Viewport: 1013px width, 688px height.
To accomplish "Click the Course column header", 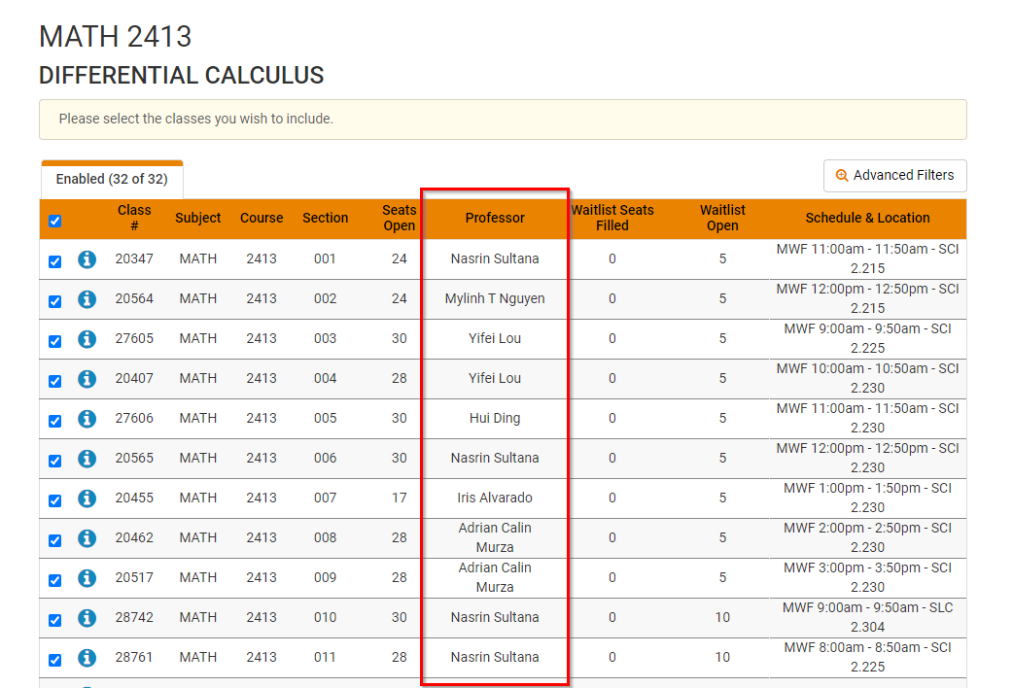I will [x=262, y=218].
